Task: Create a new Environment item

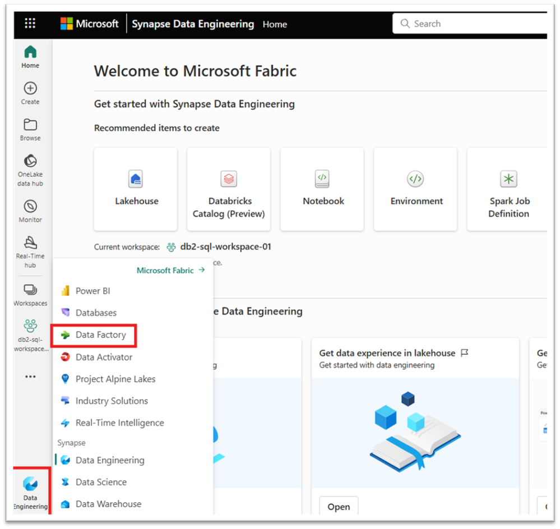Action: pos(415,189)
